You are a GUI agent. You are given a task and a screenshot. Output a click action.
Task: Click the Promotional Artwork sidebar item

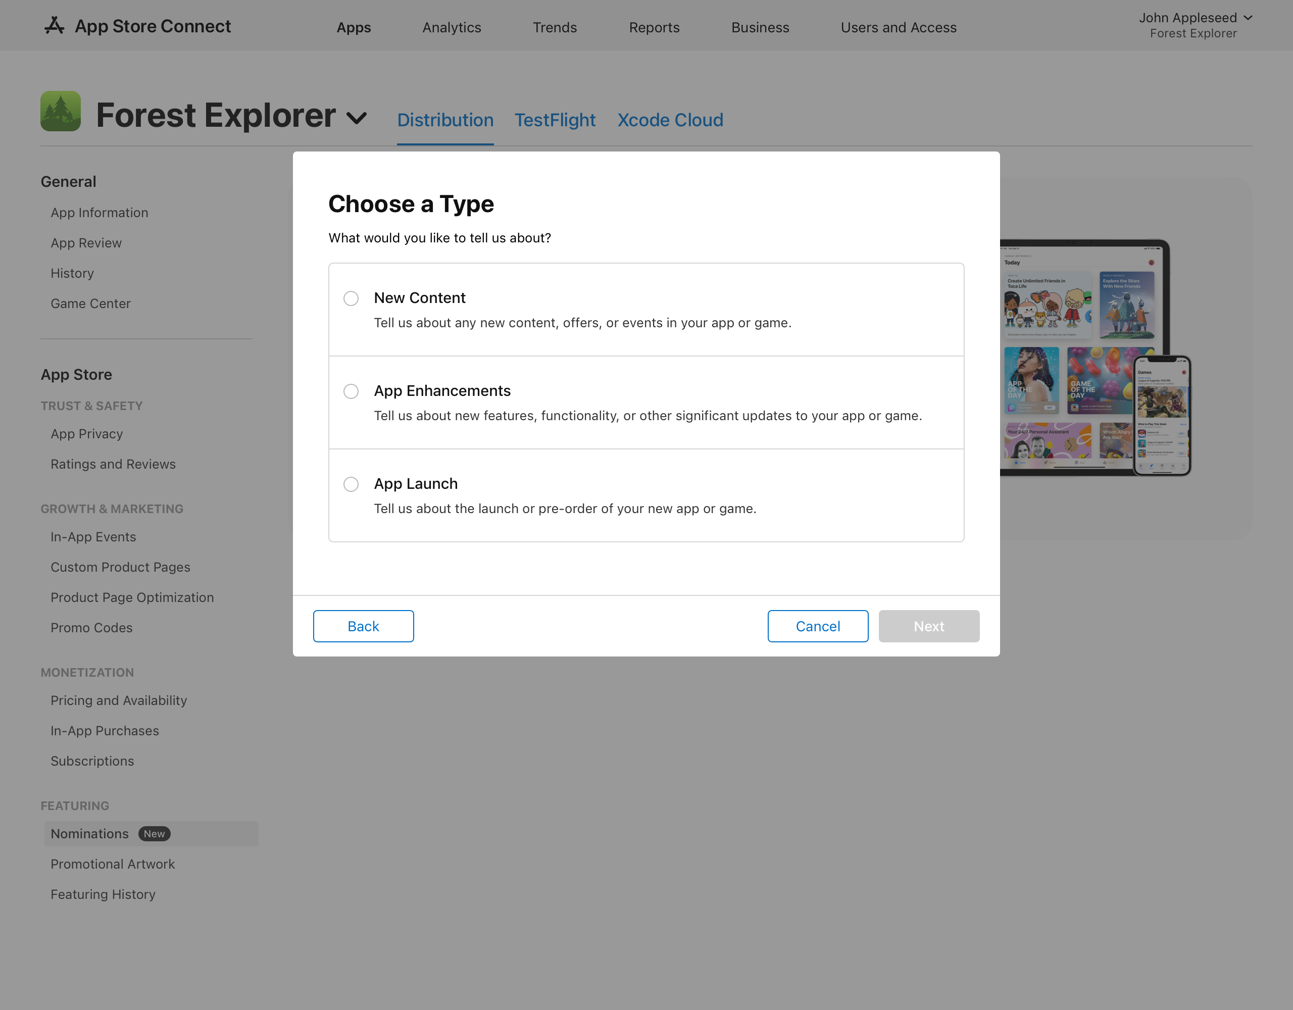[x=112, y=863]
